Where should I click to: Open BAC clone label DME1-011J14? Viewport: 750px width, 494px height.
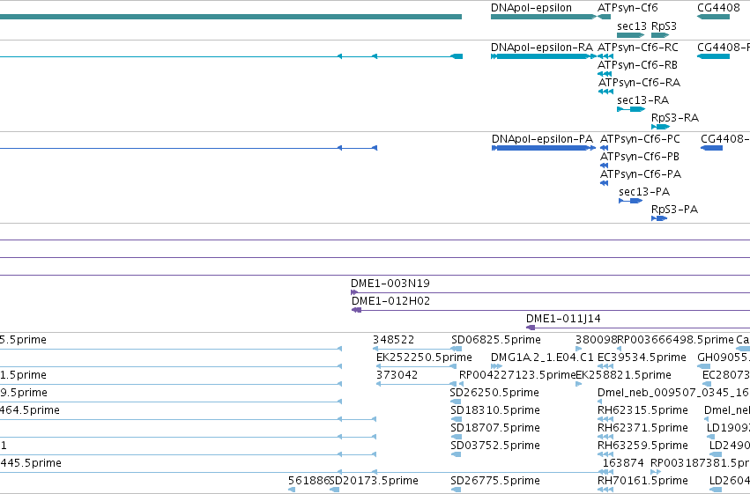coord(563,319)
